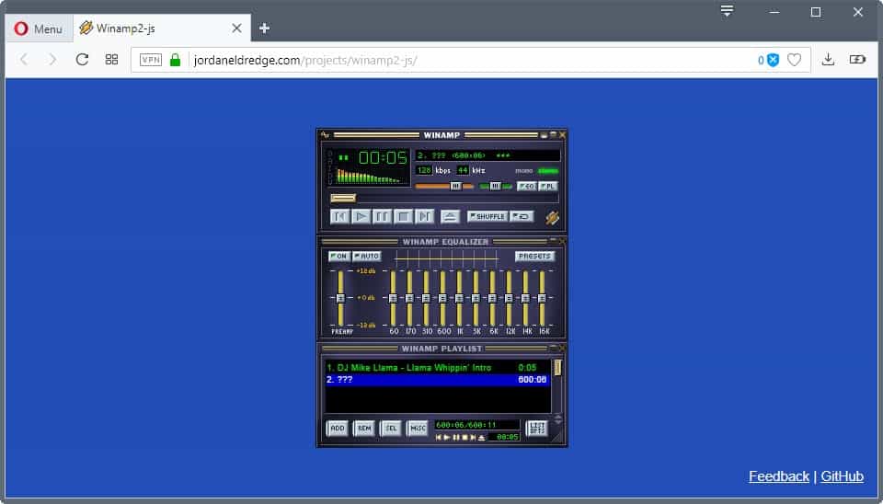Click the 16K equalizer band slider
The image size is (883, 504).
pos(543,298)
